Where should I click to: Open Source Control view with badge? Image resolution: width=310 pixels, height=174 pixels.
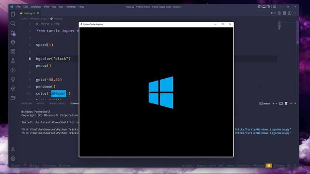[x=13, y=33]
